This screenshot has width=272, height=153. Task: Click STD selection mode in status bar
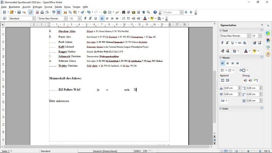point(145,151)
